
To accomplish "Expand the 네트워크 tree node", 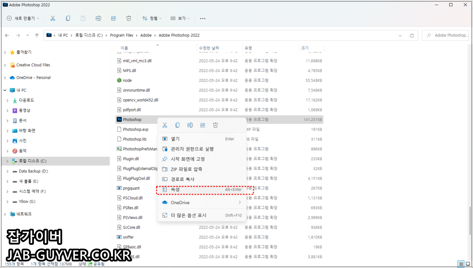I will point(5,214).
